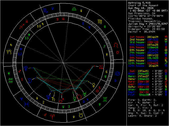This screenshot has height=126, width=169.
Task: Select the large green Mercury glyph in the wheel
Action: [x=74, y=99]
